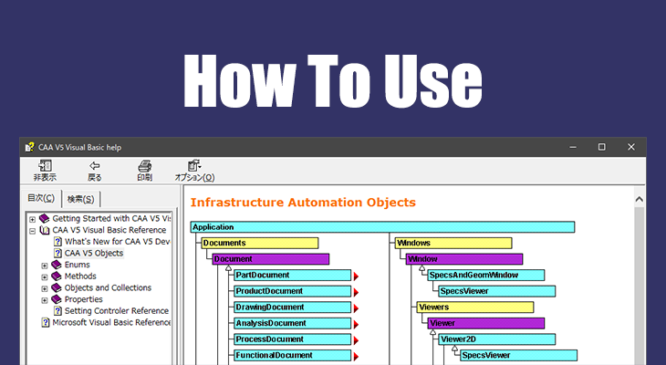Expand the Getting Started with CAA V5 node
Image resolution: width=666 pixels, height=365 pixels.
point(33,219)
